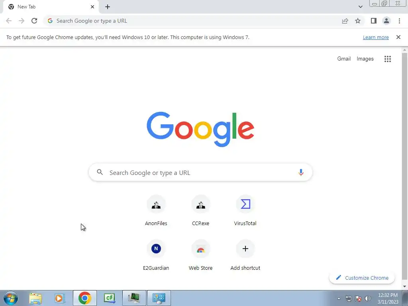The height and width of the screenshot is (306, 408).
Task: Click the Google logo
Action: tap(200, 129)
